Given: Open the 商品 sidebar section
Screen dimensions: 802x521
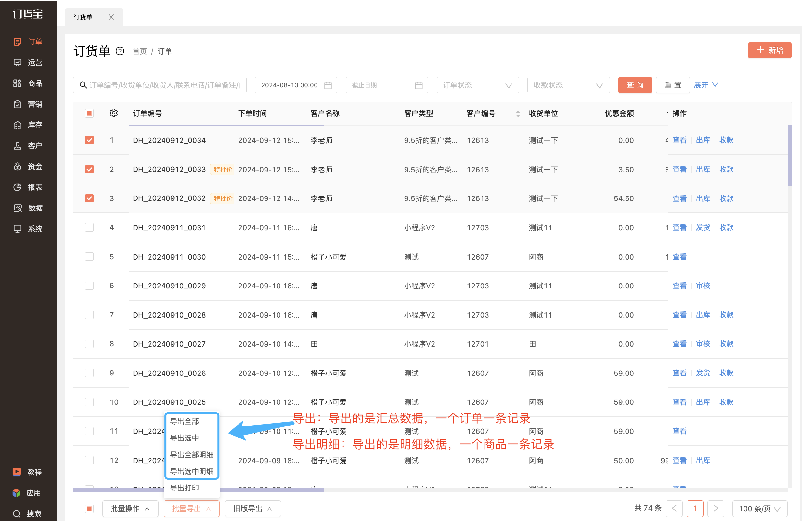Looking at the screenshot, I should 28,83.
